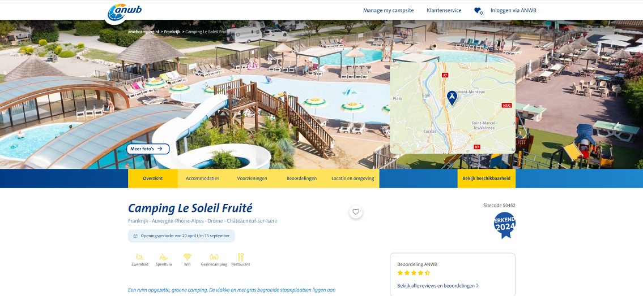Click the campsite map pin marker
The height and width of the screenshot is (296, 643).
452,98
